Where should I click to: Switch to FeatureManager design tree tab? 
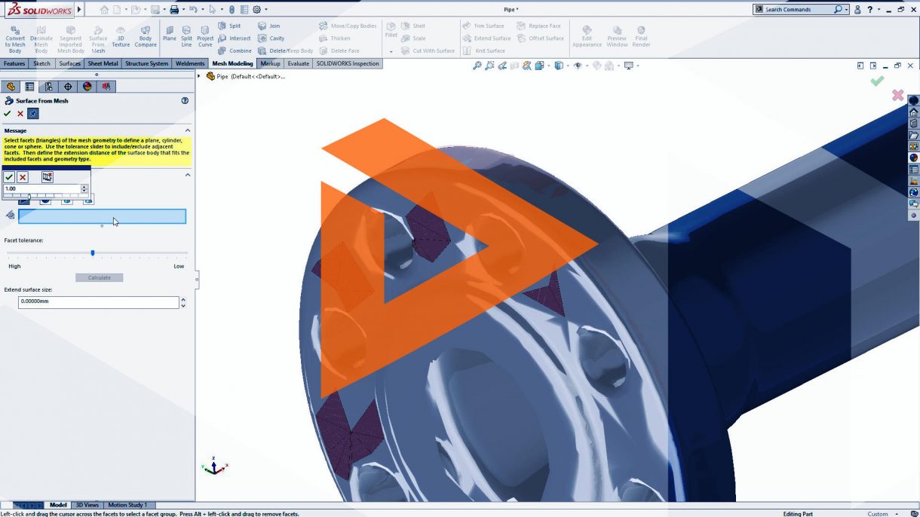pyautogui.click(x=11, y=87)
